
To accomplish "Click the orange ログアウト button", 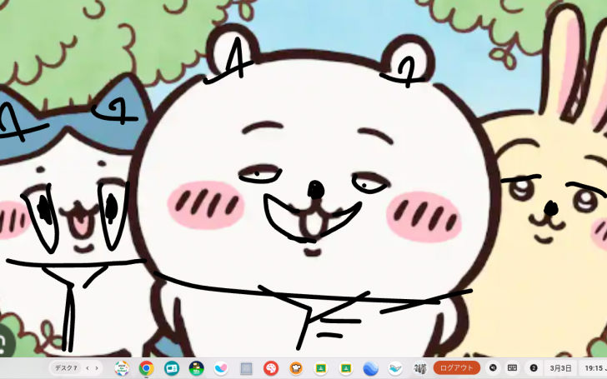I will (x=457, y=368).
